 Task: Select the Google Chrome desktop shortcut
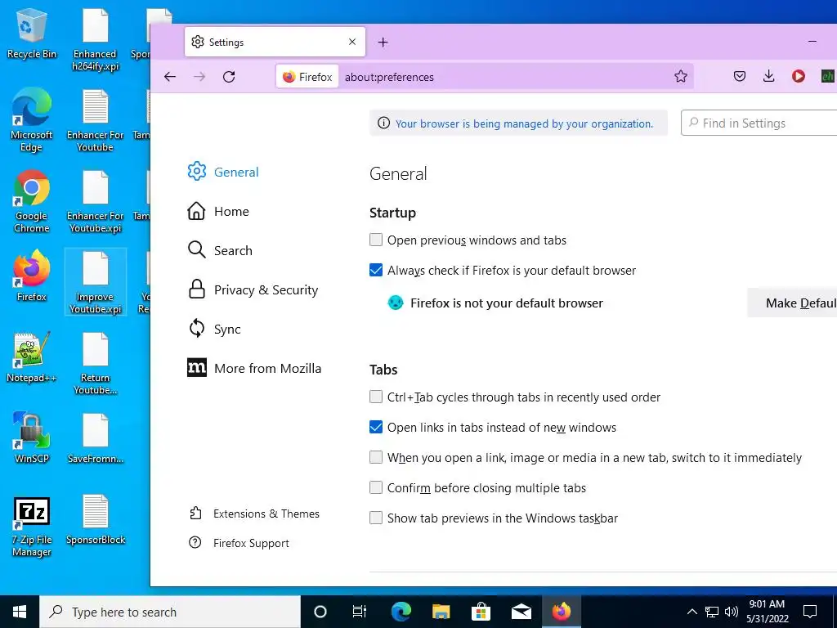click(32, 201)
